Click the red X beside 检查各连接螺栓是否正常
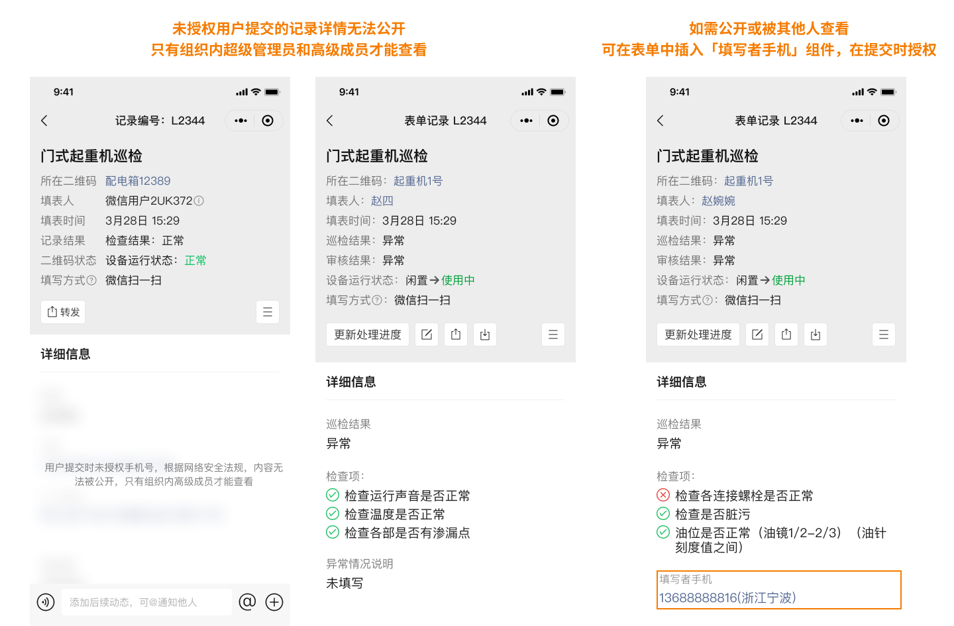Screen dimensions: 954x626 pos(662,495)
